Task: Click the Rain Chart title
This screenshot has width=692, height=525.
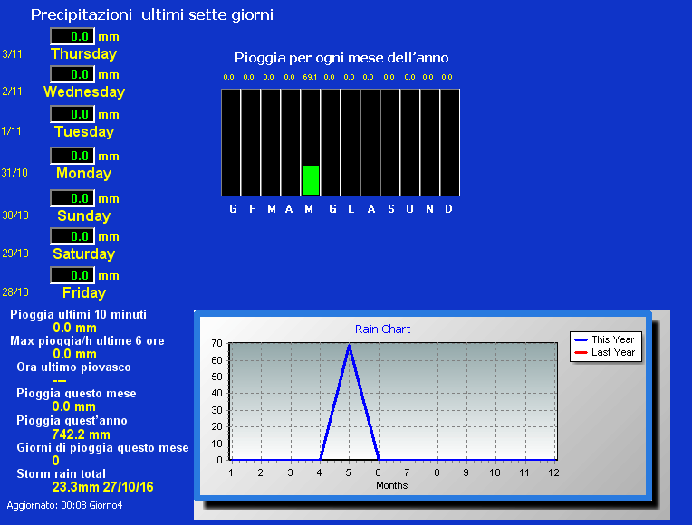Action: coord(382,329)
